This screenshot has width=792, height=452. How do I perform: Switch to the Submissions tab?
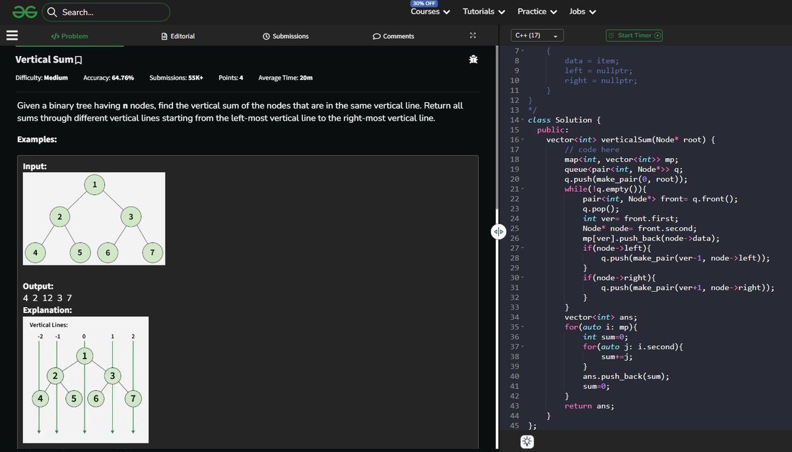point(285,36)
